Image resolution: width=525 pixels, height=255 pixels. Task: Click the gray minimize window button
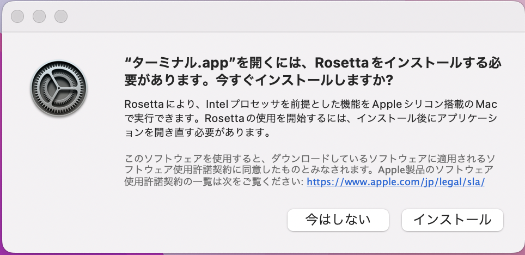coord(39,16)
